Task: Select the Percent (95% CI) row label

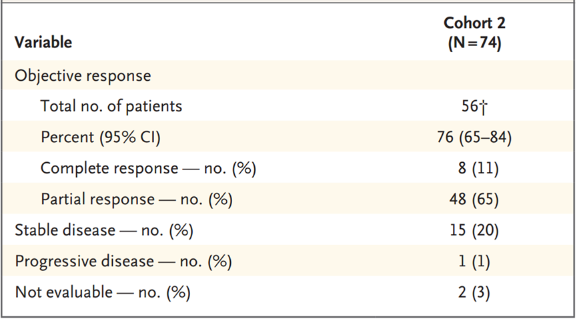Action: click(101, 137)
